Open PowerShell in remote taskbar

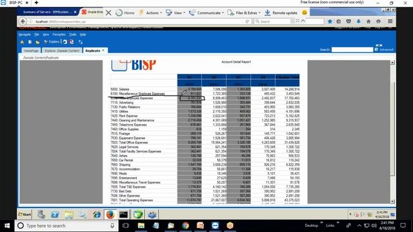pyautogui.click(x=55, y=215)
